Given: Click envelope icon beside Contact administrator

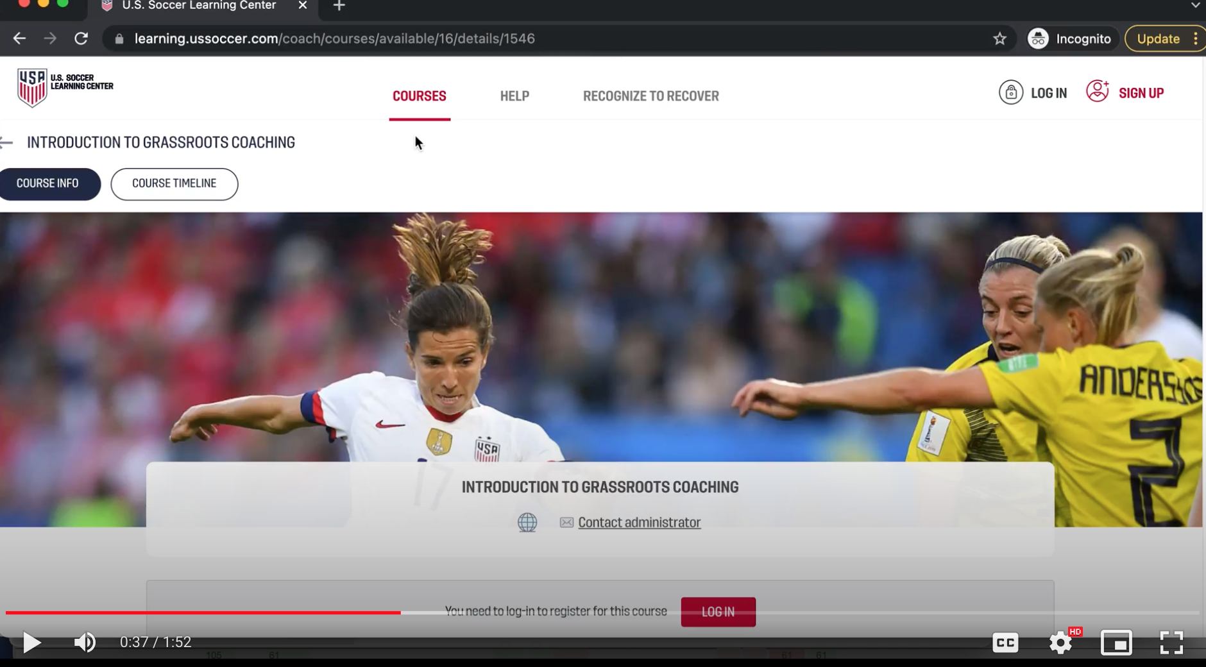Looking at the screenshot, I should click(x=566, y=523).
